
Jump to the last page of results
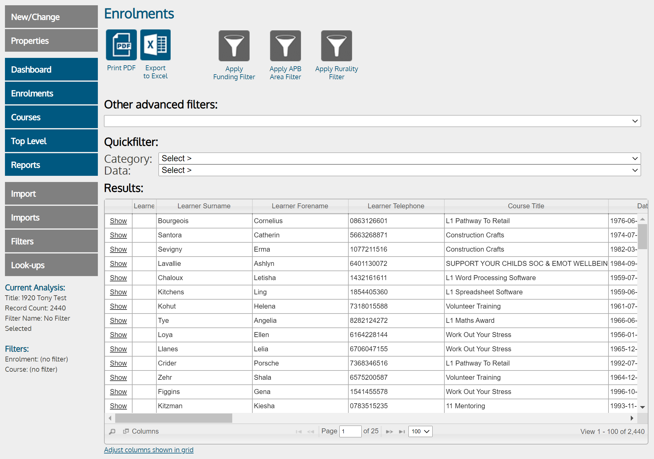tap(402, 431)
